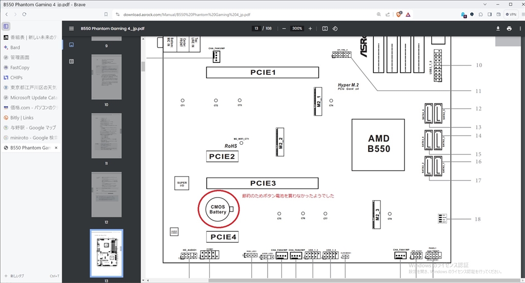Screen dimensions: 525x283
Task: Fit PDF page to width
Action: coord(325,28)
